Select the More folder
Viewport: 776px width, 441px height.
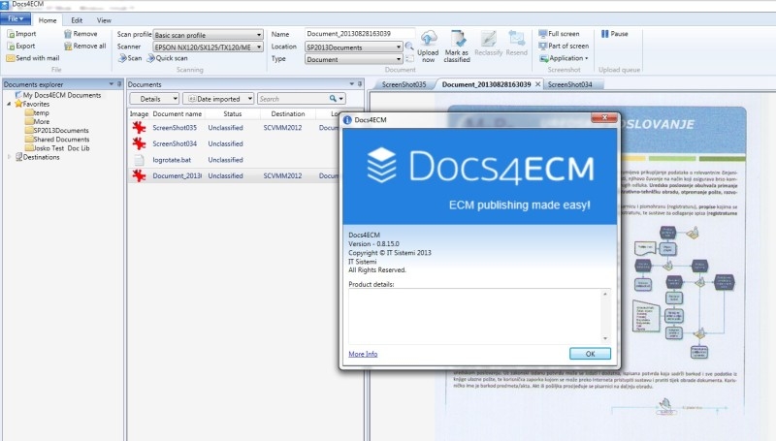(42, 121)
